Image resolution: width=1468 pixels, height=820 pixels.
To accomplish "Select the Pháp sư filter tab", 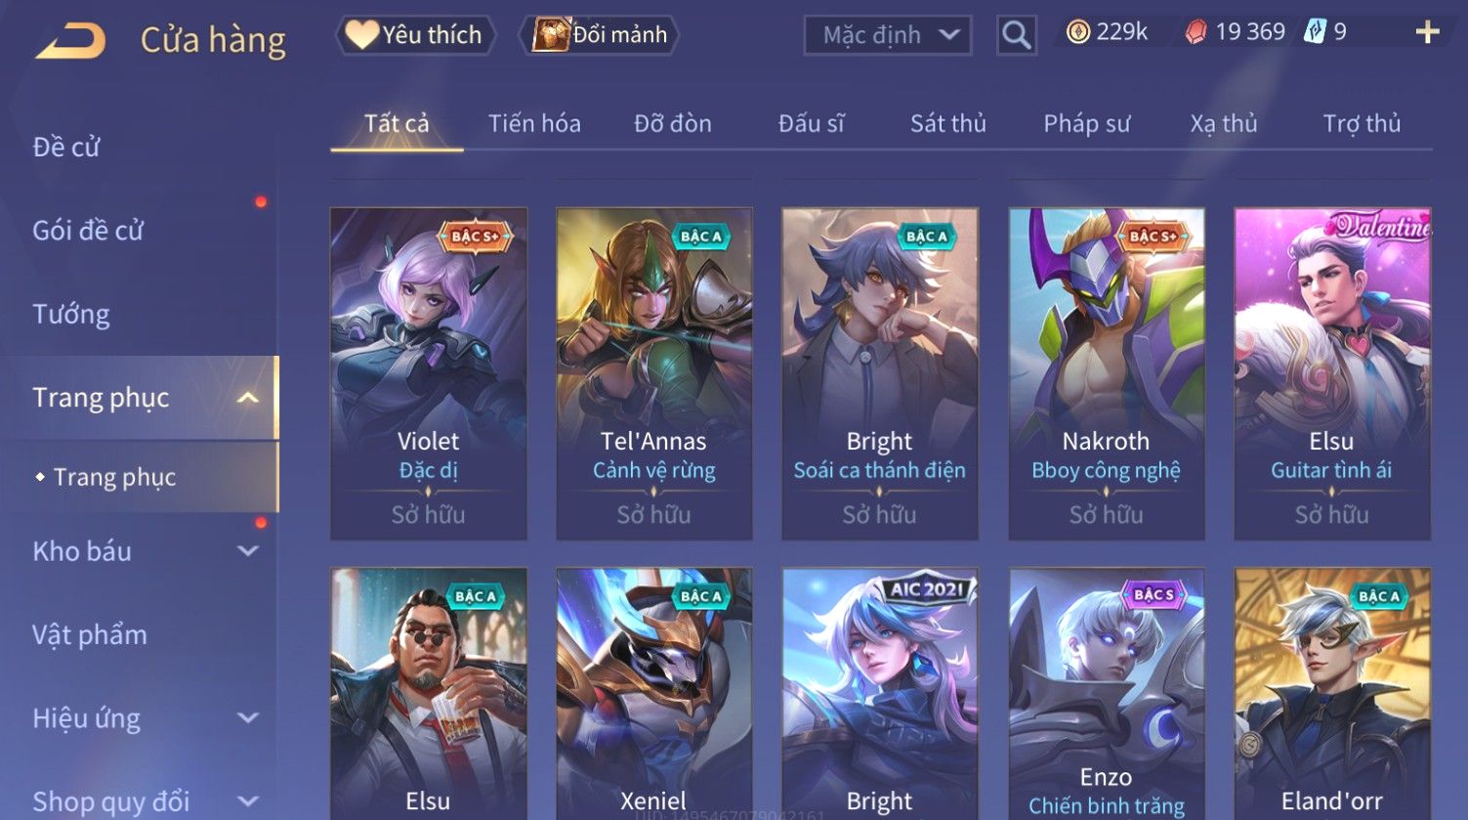I will [x=1086, y=124].
